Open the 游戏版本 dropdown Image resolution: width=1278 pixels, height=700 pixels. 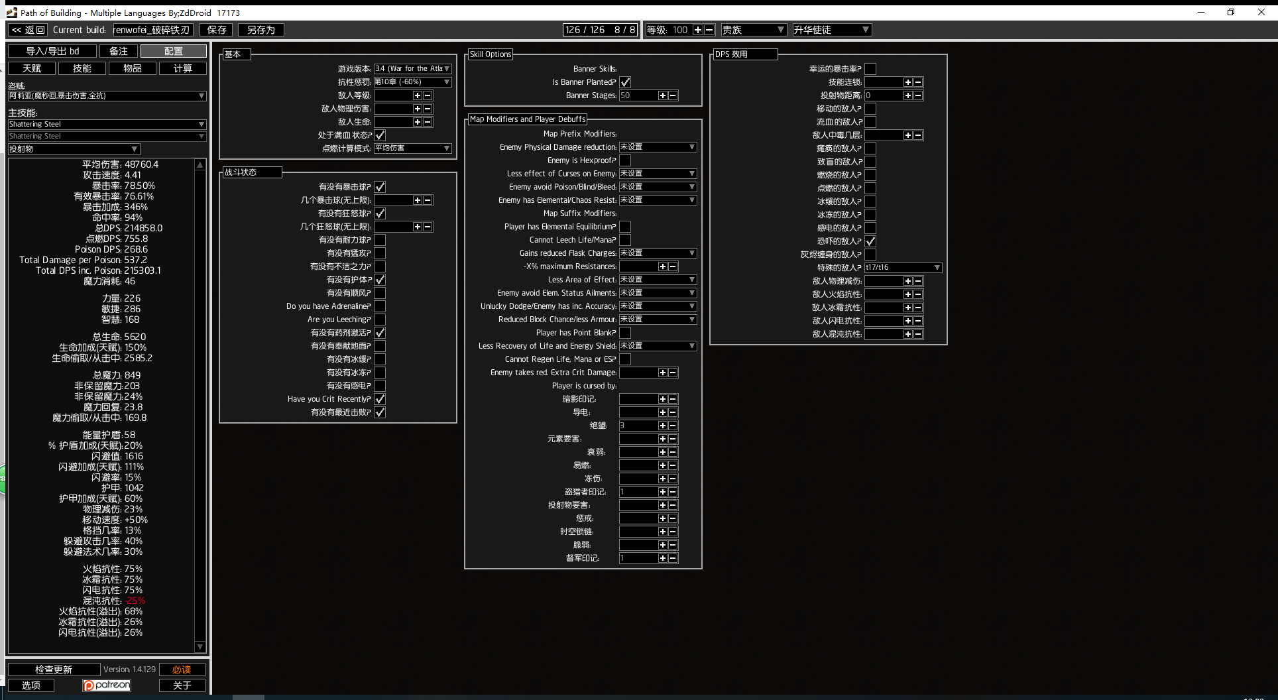[412, 69]
